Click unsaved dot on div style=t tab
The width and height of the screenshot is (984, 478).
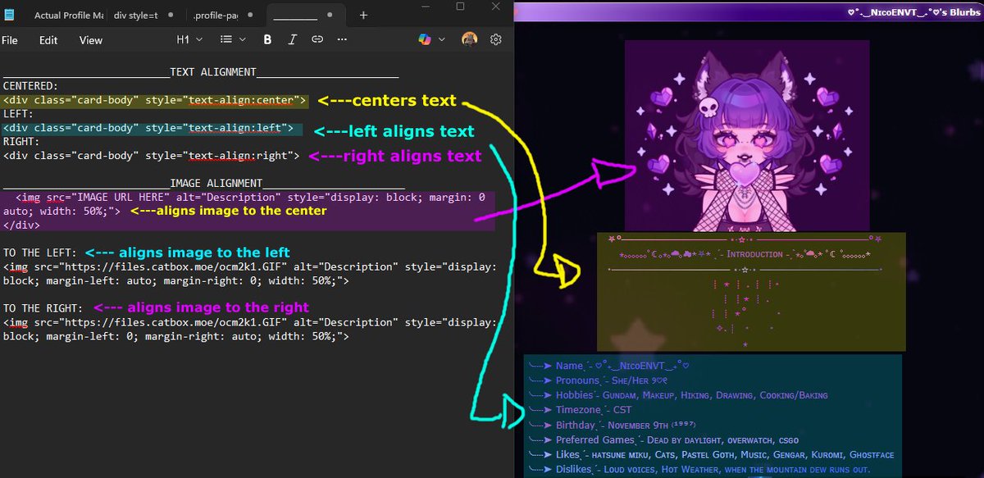tap(170, 15)
